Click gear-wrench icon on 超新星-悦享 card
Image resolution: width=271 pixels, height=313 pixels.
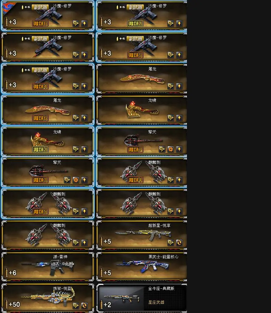(x=171, y=243)
